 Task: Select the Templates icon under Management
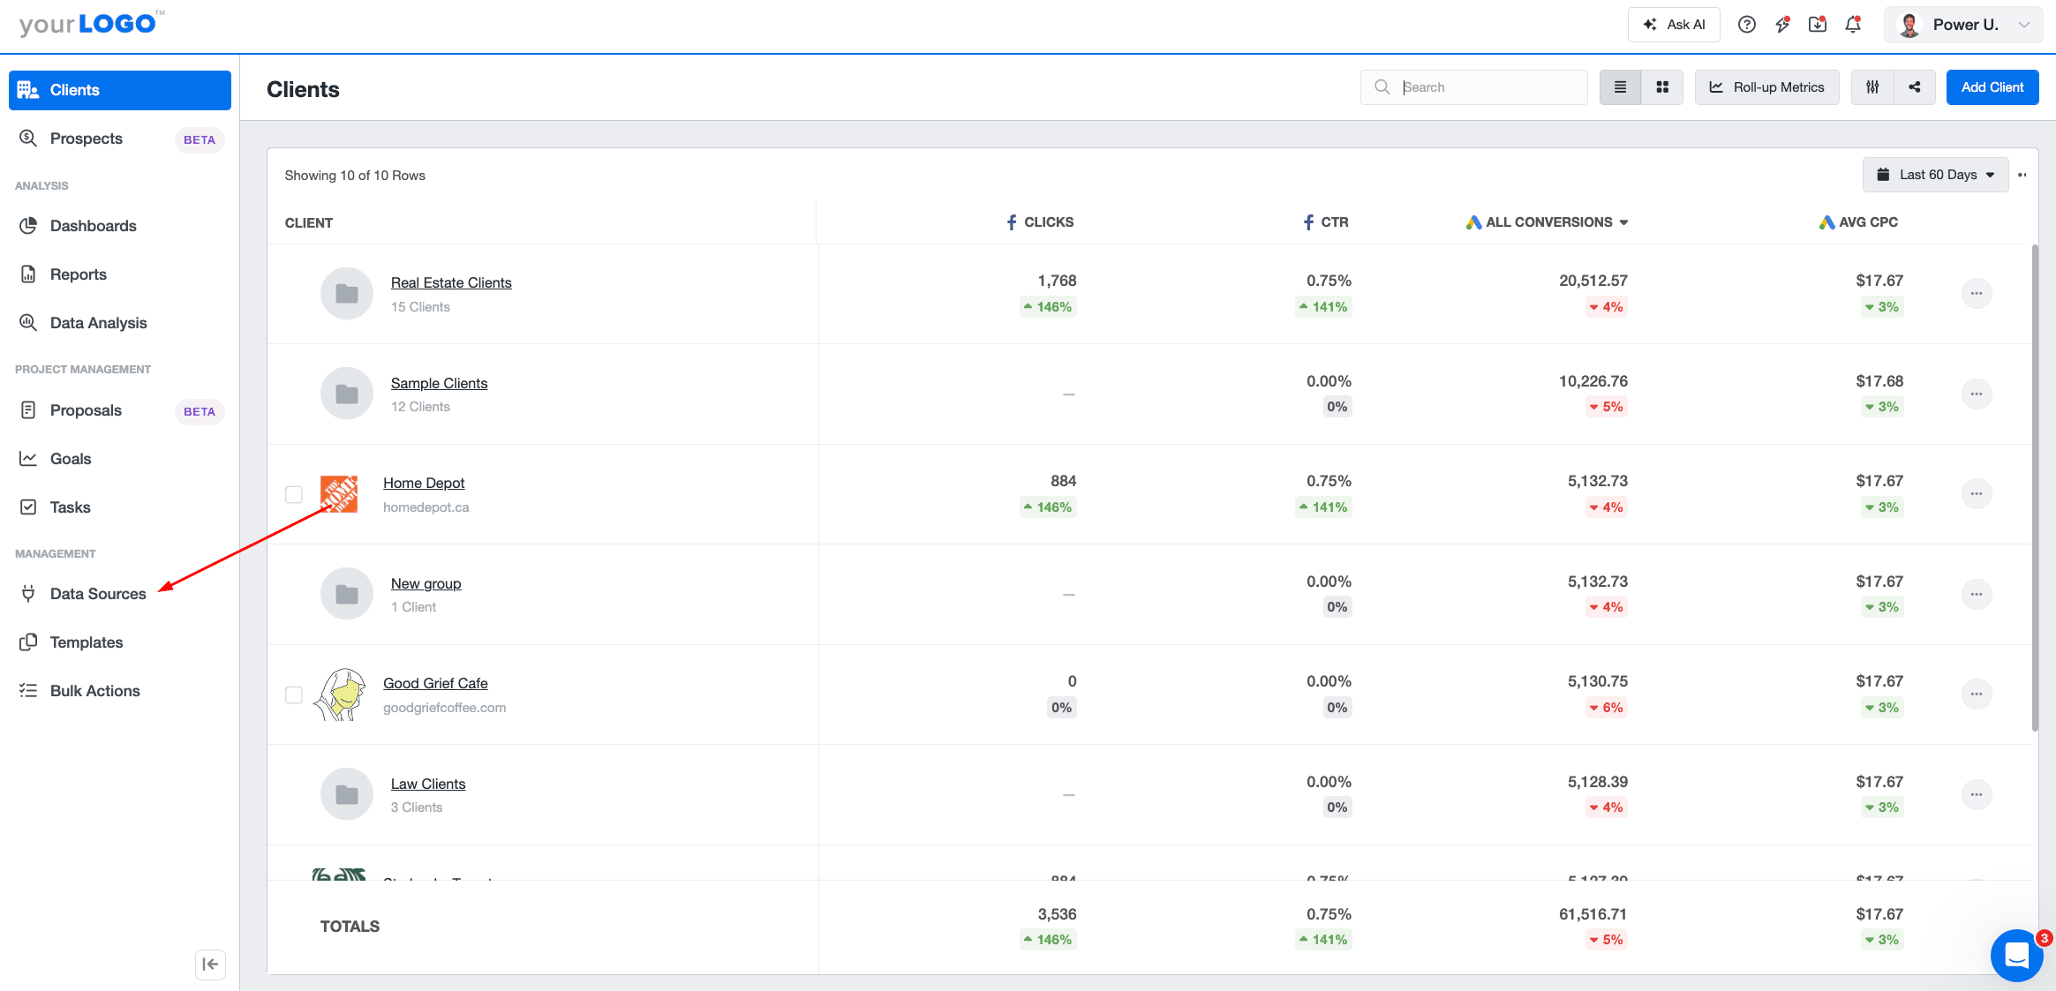pos(29,642)
